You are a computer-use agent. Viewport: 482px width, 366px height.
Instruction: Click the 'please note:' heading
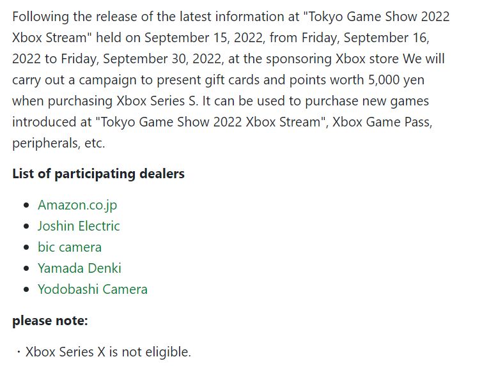50,321
